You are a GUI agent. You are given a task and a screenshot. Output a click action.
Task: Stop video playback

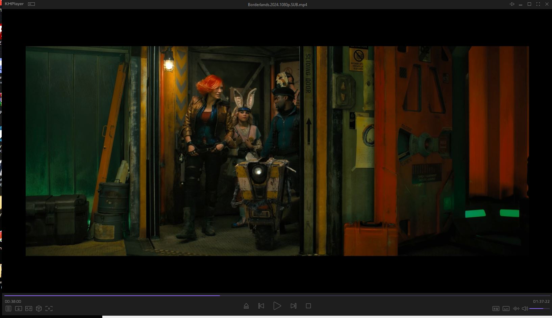(308, 306)
